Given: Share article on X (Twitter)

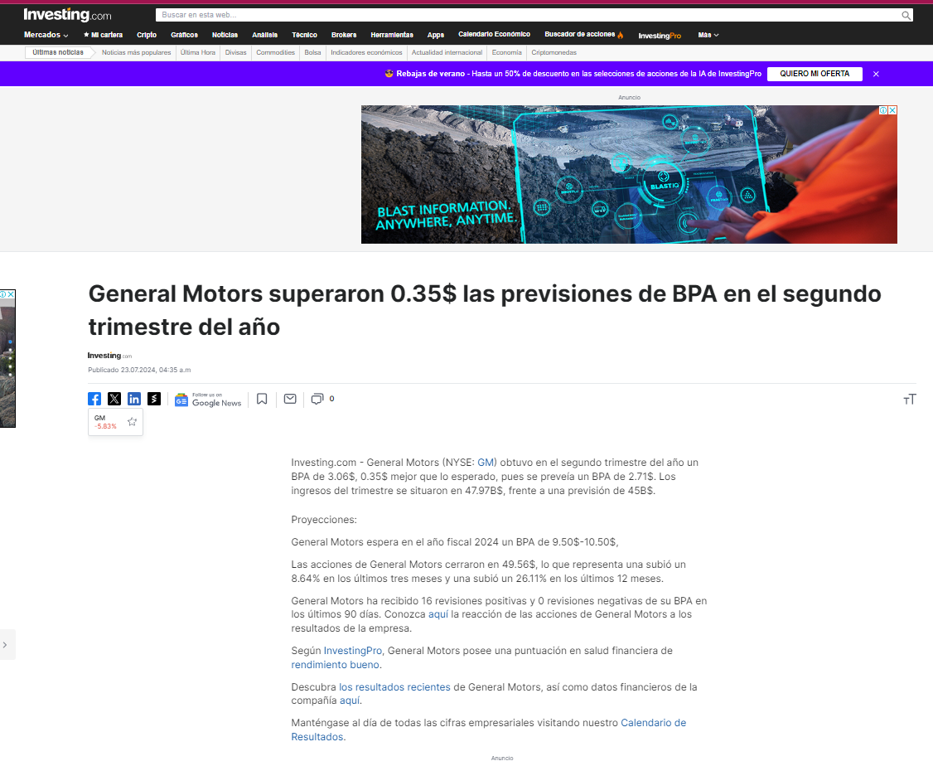Looking at the screenshot, I should 114,399.
